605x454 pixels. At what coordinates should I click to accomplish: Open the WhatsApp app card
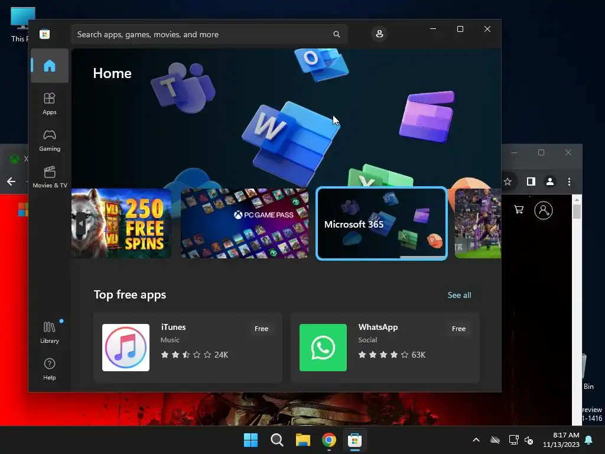pos(385,348)
